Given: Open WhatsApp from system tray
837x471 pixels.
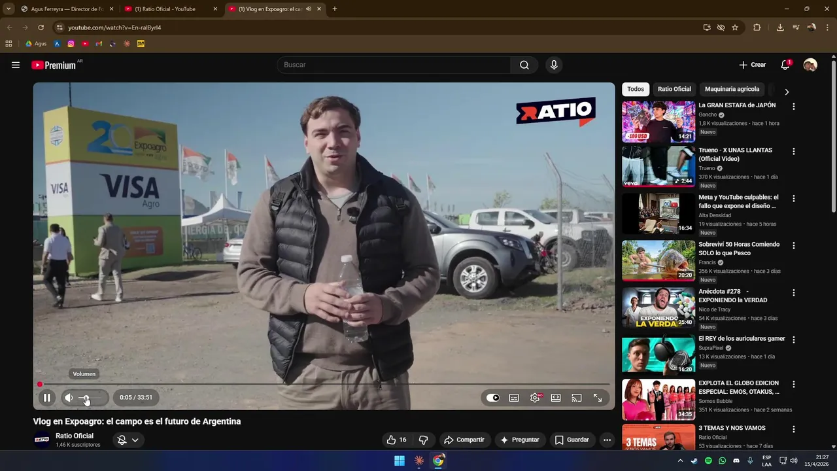Looking at the screenshot, I should click(x=722, y=461).
